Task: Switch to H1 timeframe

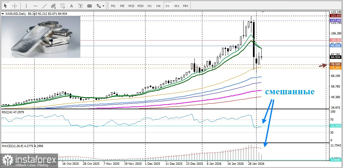Action: coord(149,6)
